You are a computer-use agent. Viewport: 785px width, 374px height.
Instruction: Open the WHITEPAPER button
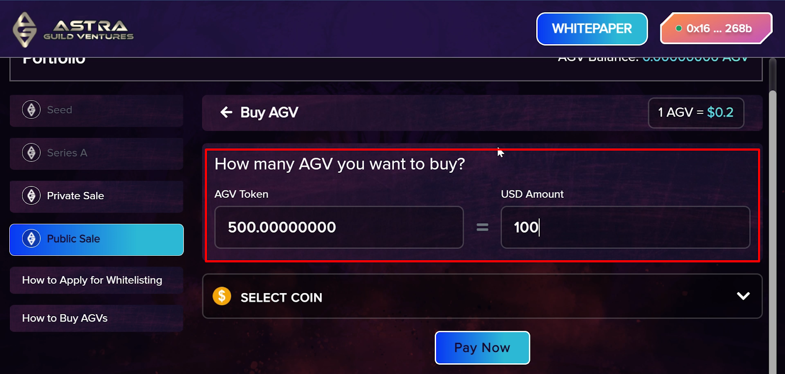point(592,28)
